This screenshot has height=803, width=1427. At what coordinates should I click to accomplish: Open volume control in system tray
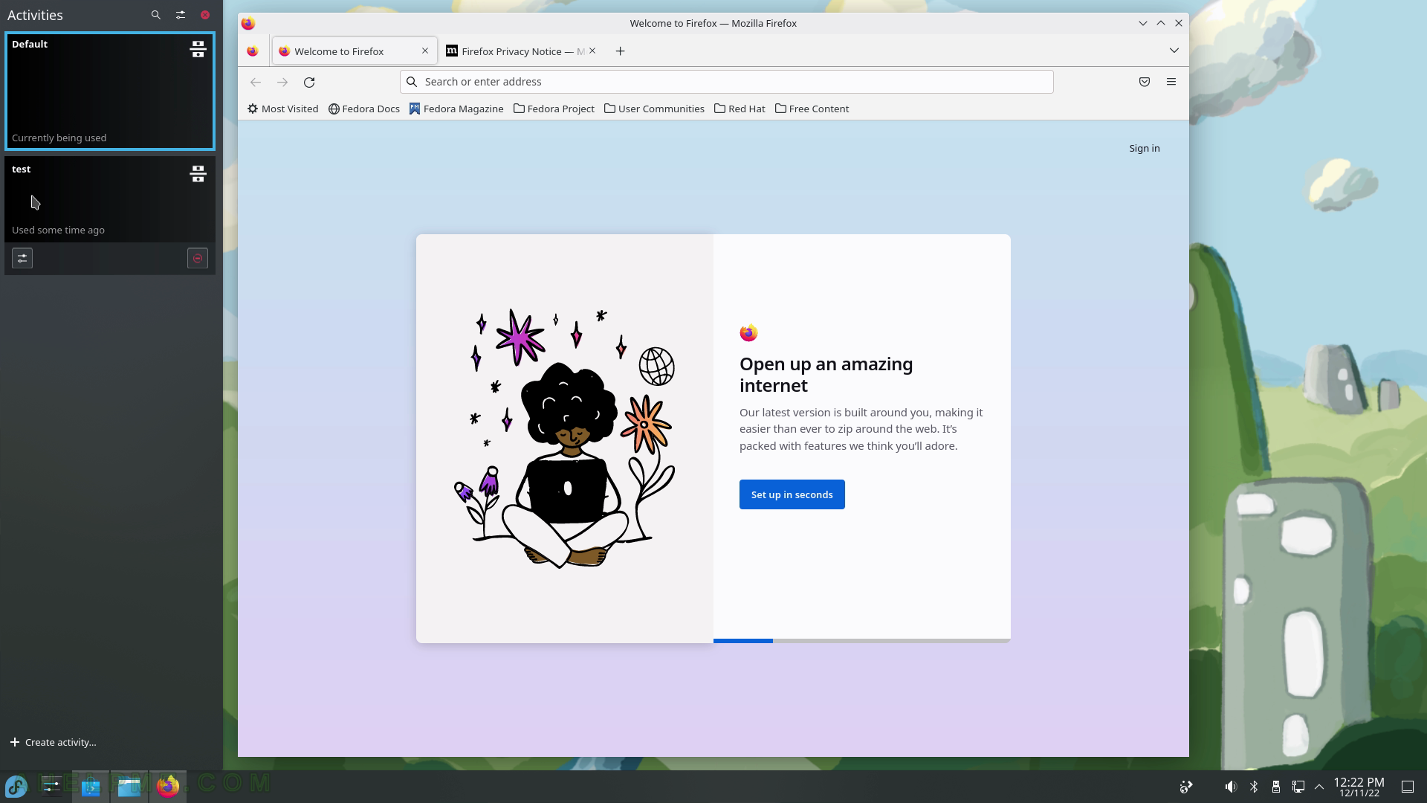[x=1232, y=787]
